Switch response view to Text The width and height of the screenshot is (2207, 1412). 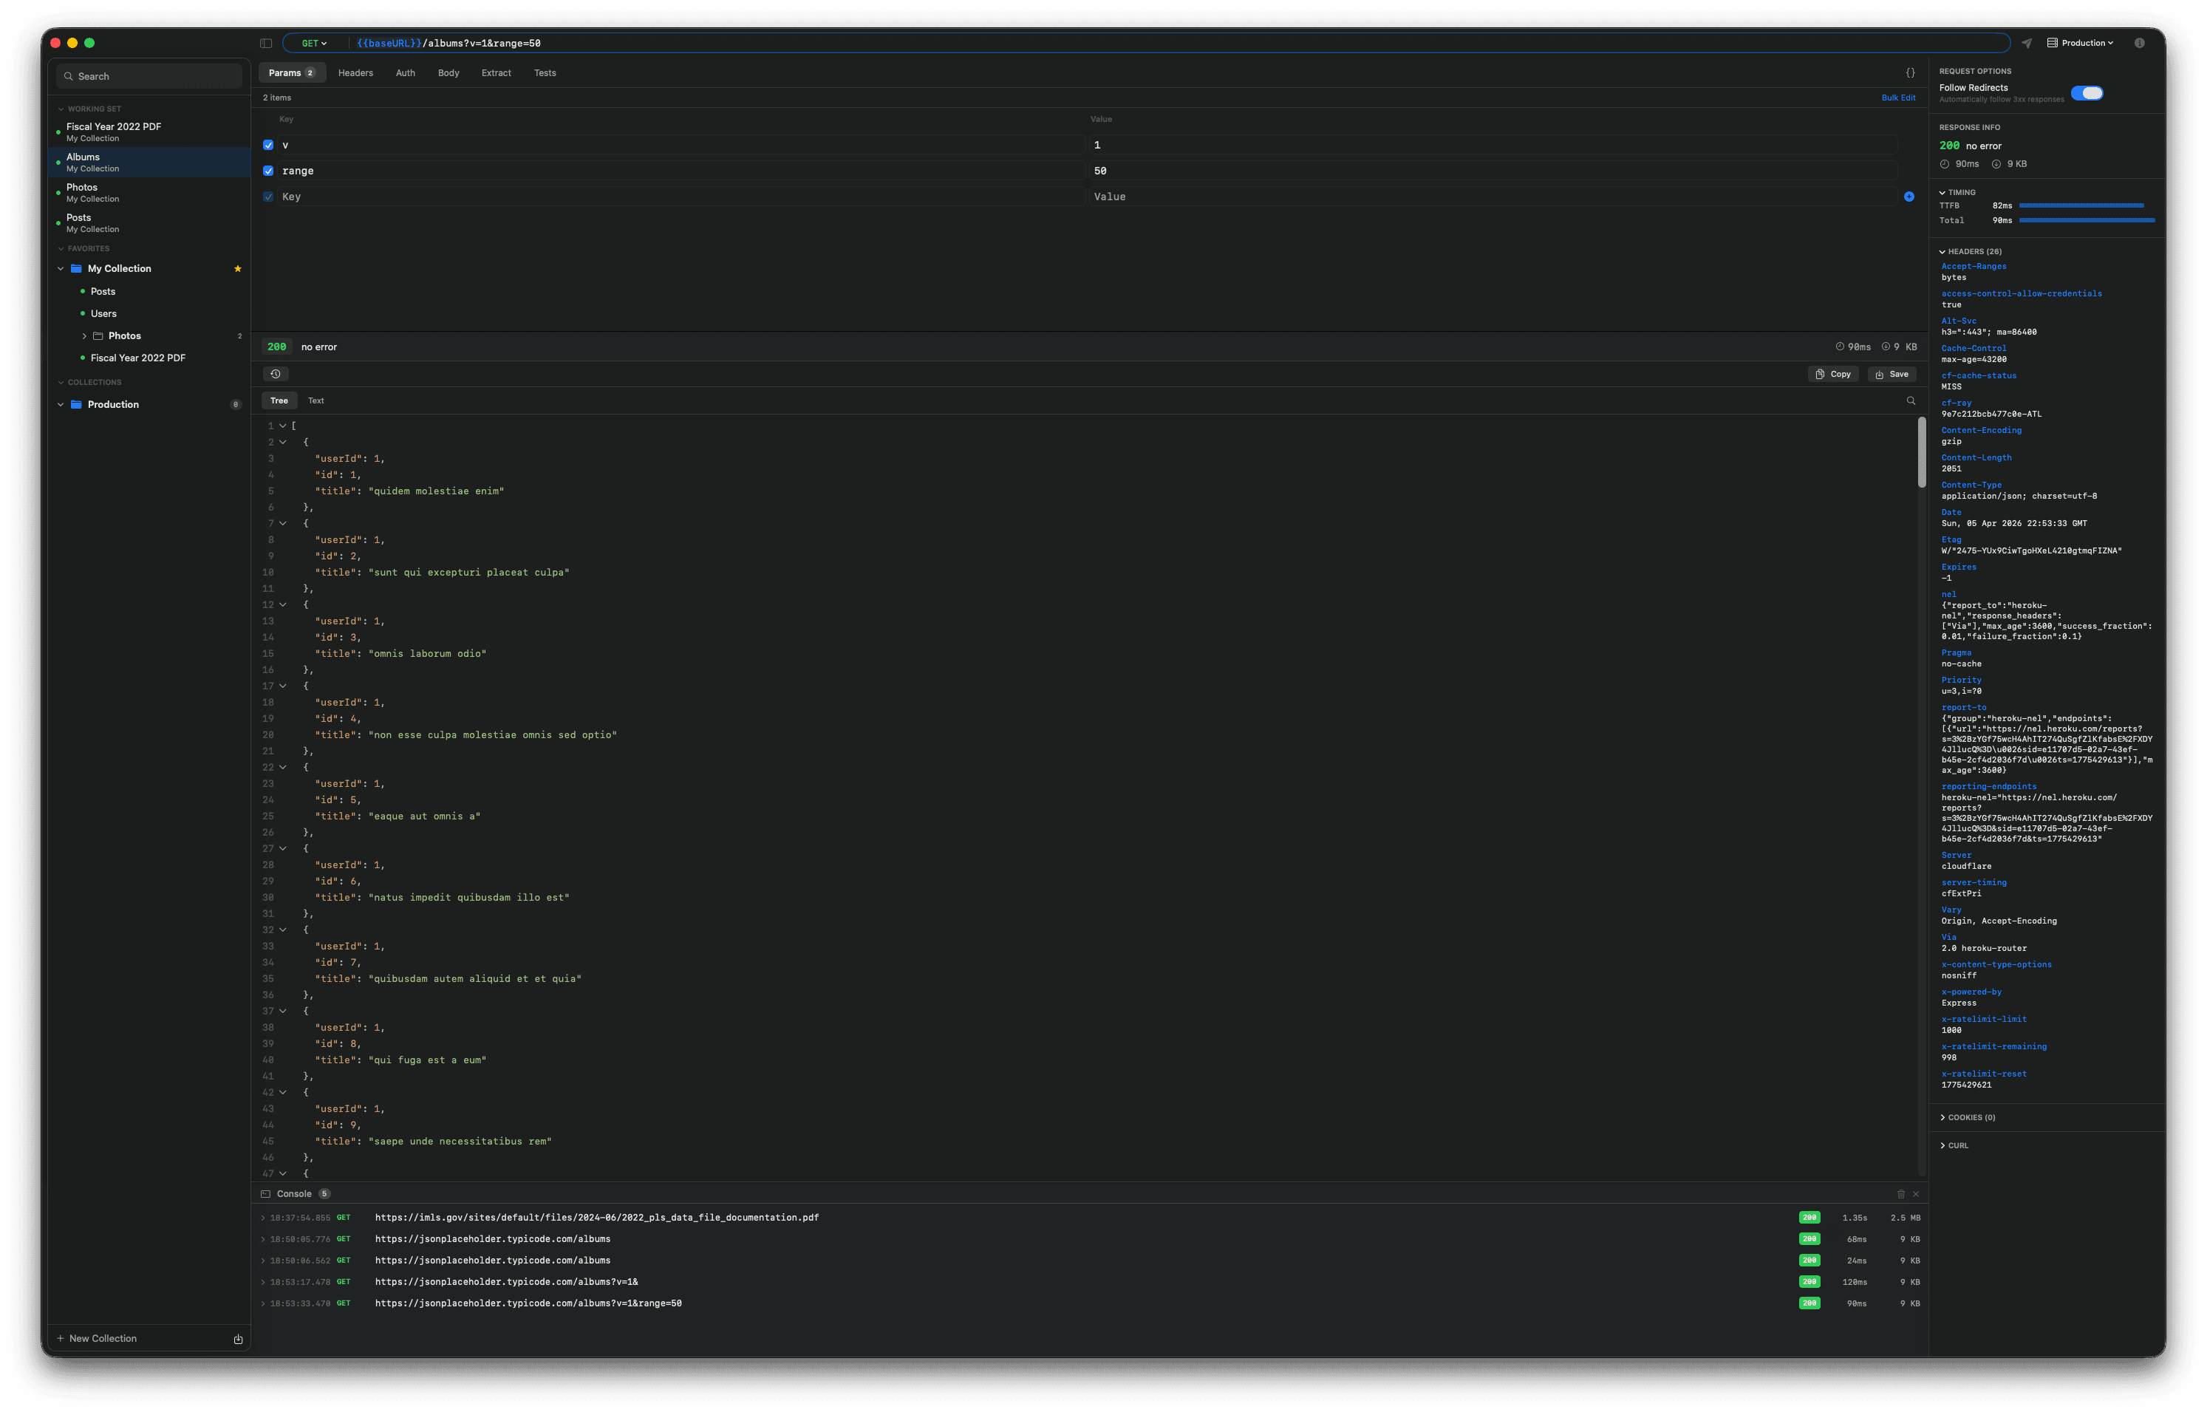pyautogui.click(x=316, y=400)
